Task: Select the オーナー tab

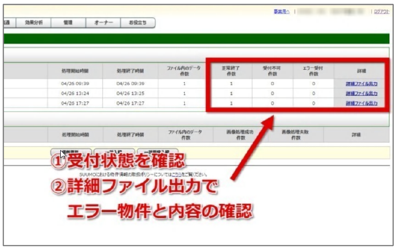Action: click(103, 23)
